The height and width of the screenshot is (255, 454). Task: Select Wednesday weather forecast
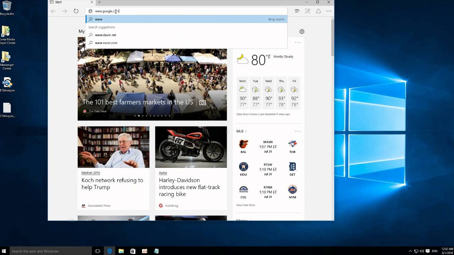268,93
